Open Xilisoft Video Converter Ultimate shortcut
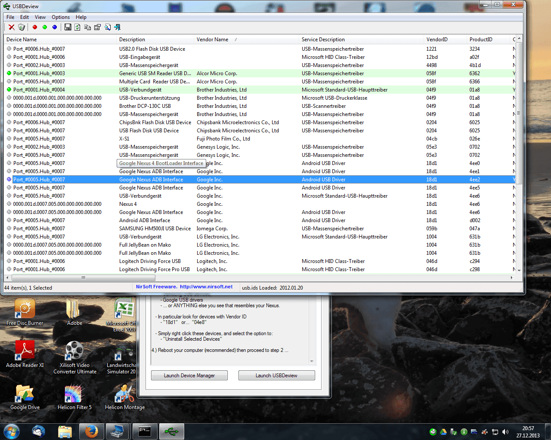The height and width of the screenshot is (440, 551). pos(75,357)
